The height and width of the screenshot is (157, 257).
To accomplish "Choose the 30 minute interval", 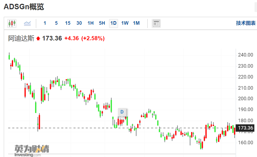I will pyautogui.click(x=79, y=23).
